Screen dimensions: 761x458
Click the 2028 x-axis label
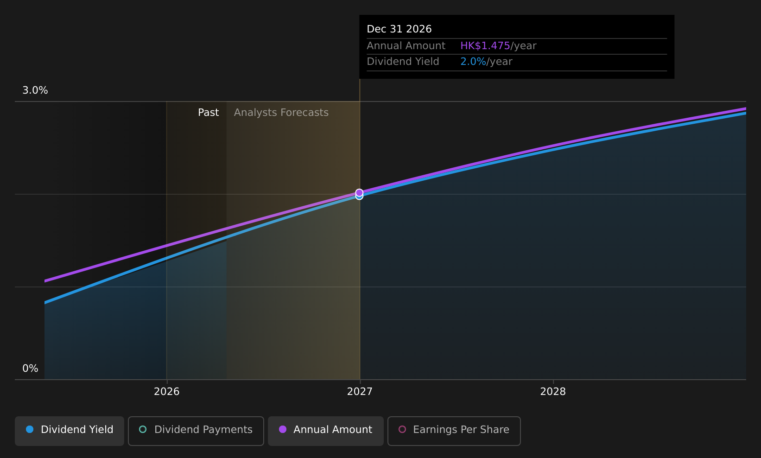[553, 392]
